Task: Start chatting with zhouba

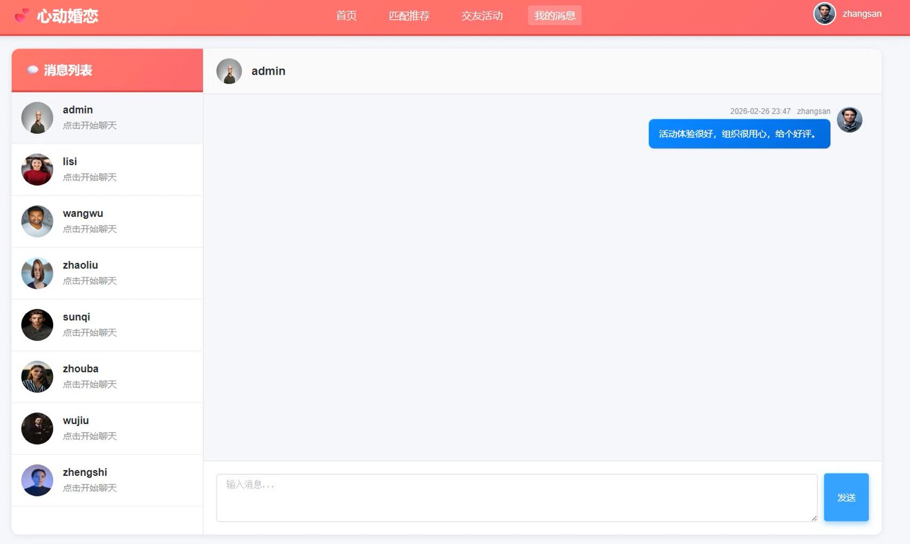Action: [107, 377]
